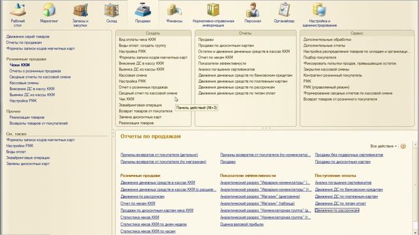Open Движения по рассрочкам under Поступление оплаты
The height and width of the screenshot is (235, 419).
point(337,210)
